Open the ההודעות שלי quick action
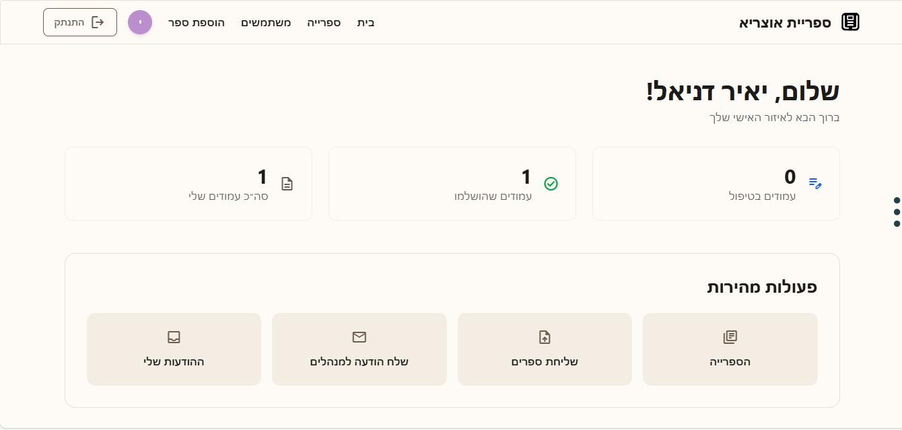 pos(174,349)
